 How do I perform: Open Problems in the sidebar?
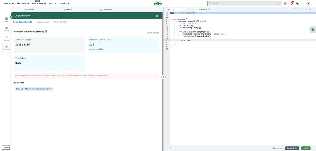click(x=6, y=48)
